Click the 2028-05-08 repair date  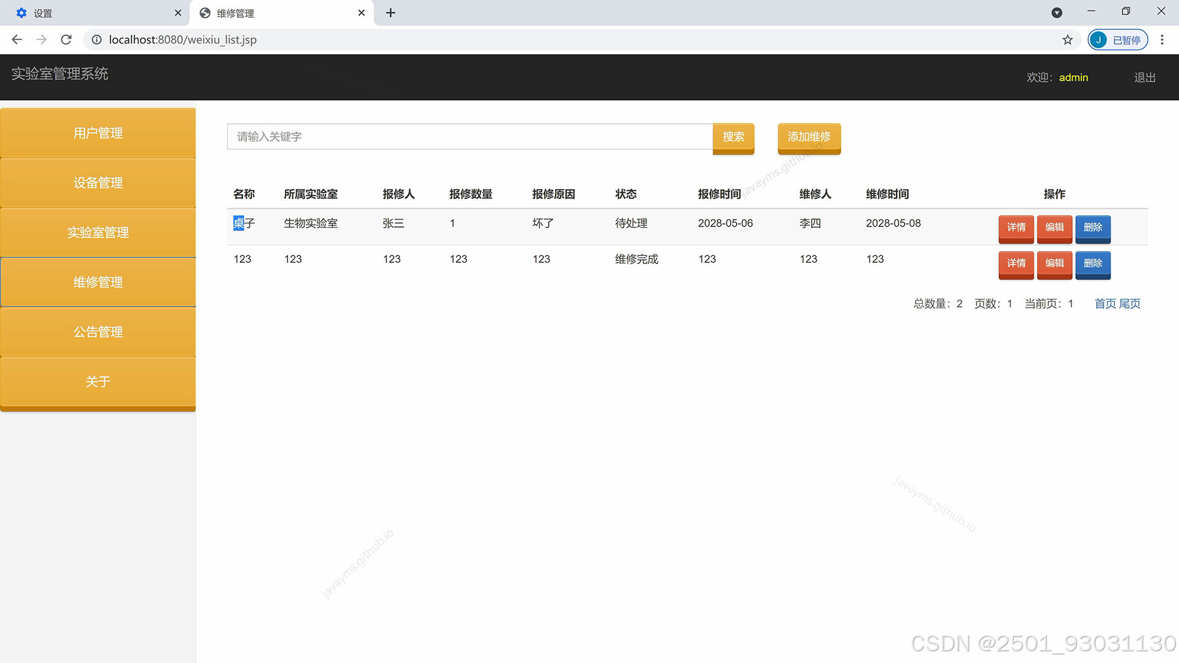coord(893,223)
